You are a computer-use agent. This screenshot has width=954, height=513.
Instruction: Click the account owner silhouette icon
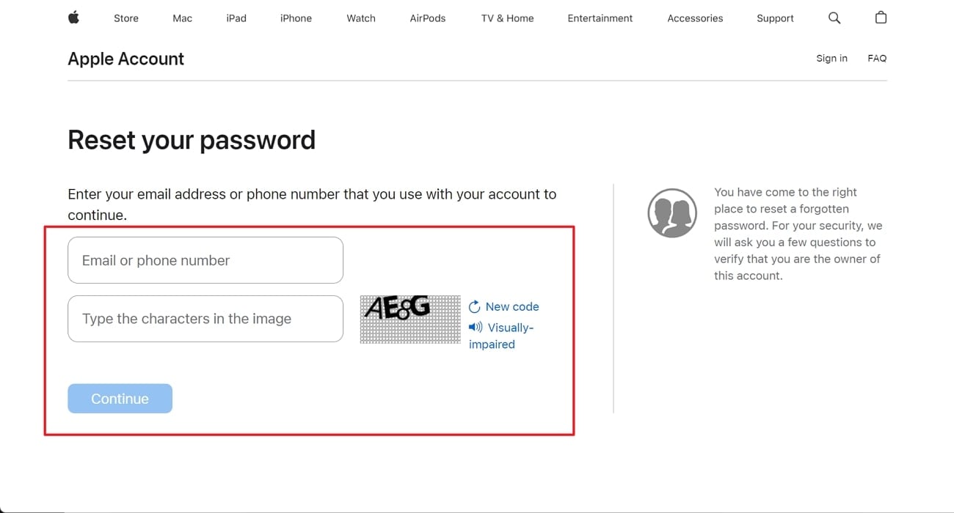(671, 213)
